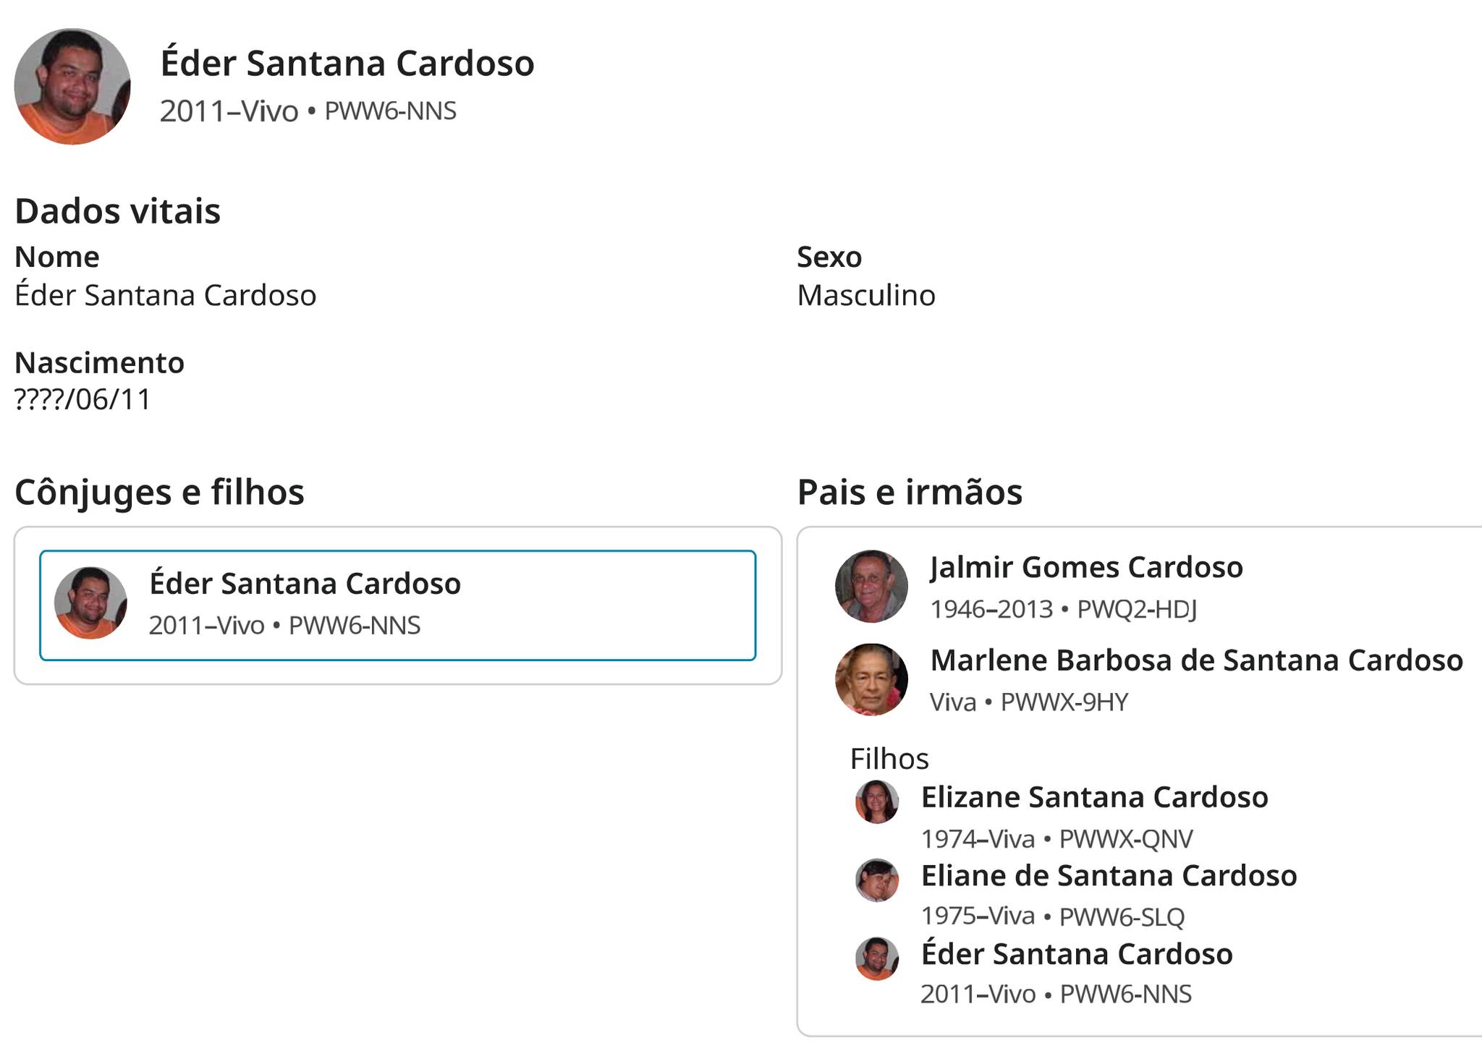Click the Masculino value under Sexo
The width and height of the screenshot is (1482, 1064).
point(865,296)
